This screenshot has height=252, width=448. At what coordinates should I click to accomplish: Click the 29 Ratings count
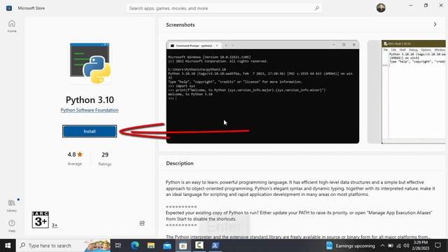click(105, 159)
